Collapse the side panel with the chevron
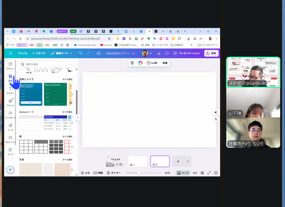This screenshot has width=285, height=207. 78,117
